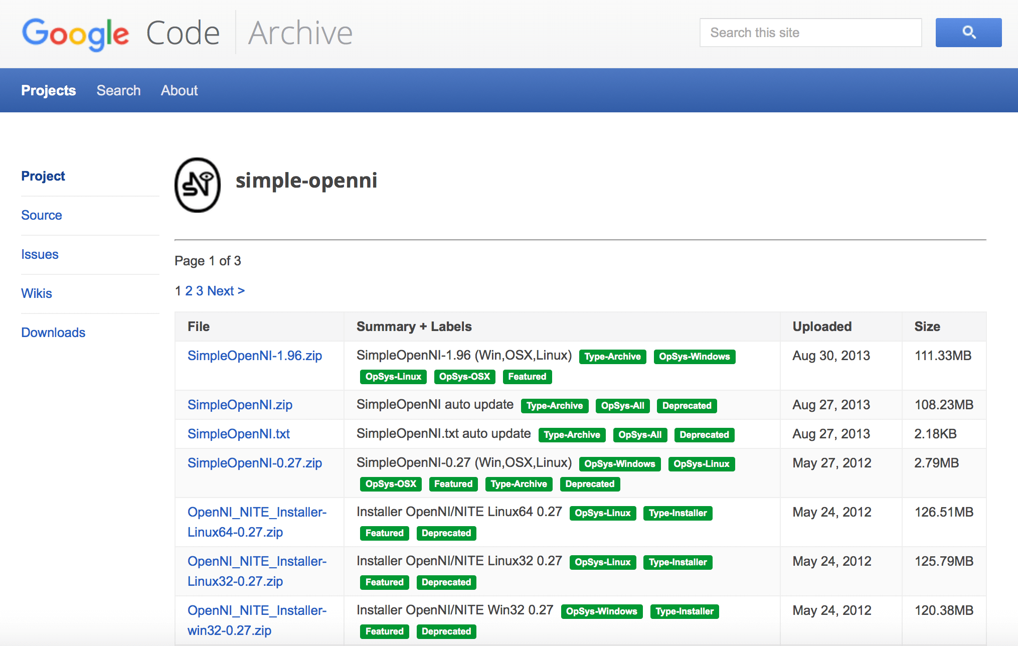The width and height of the screenshot is (1018, 646).
Task: Click the 111.33MB size value
Action: coord(943,356)
